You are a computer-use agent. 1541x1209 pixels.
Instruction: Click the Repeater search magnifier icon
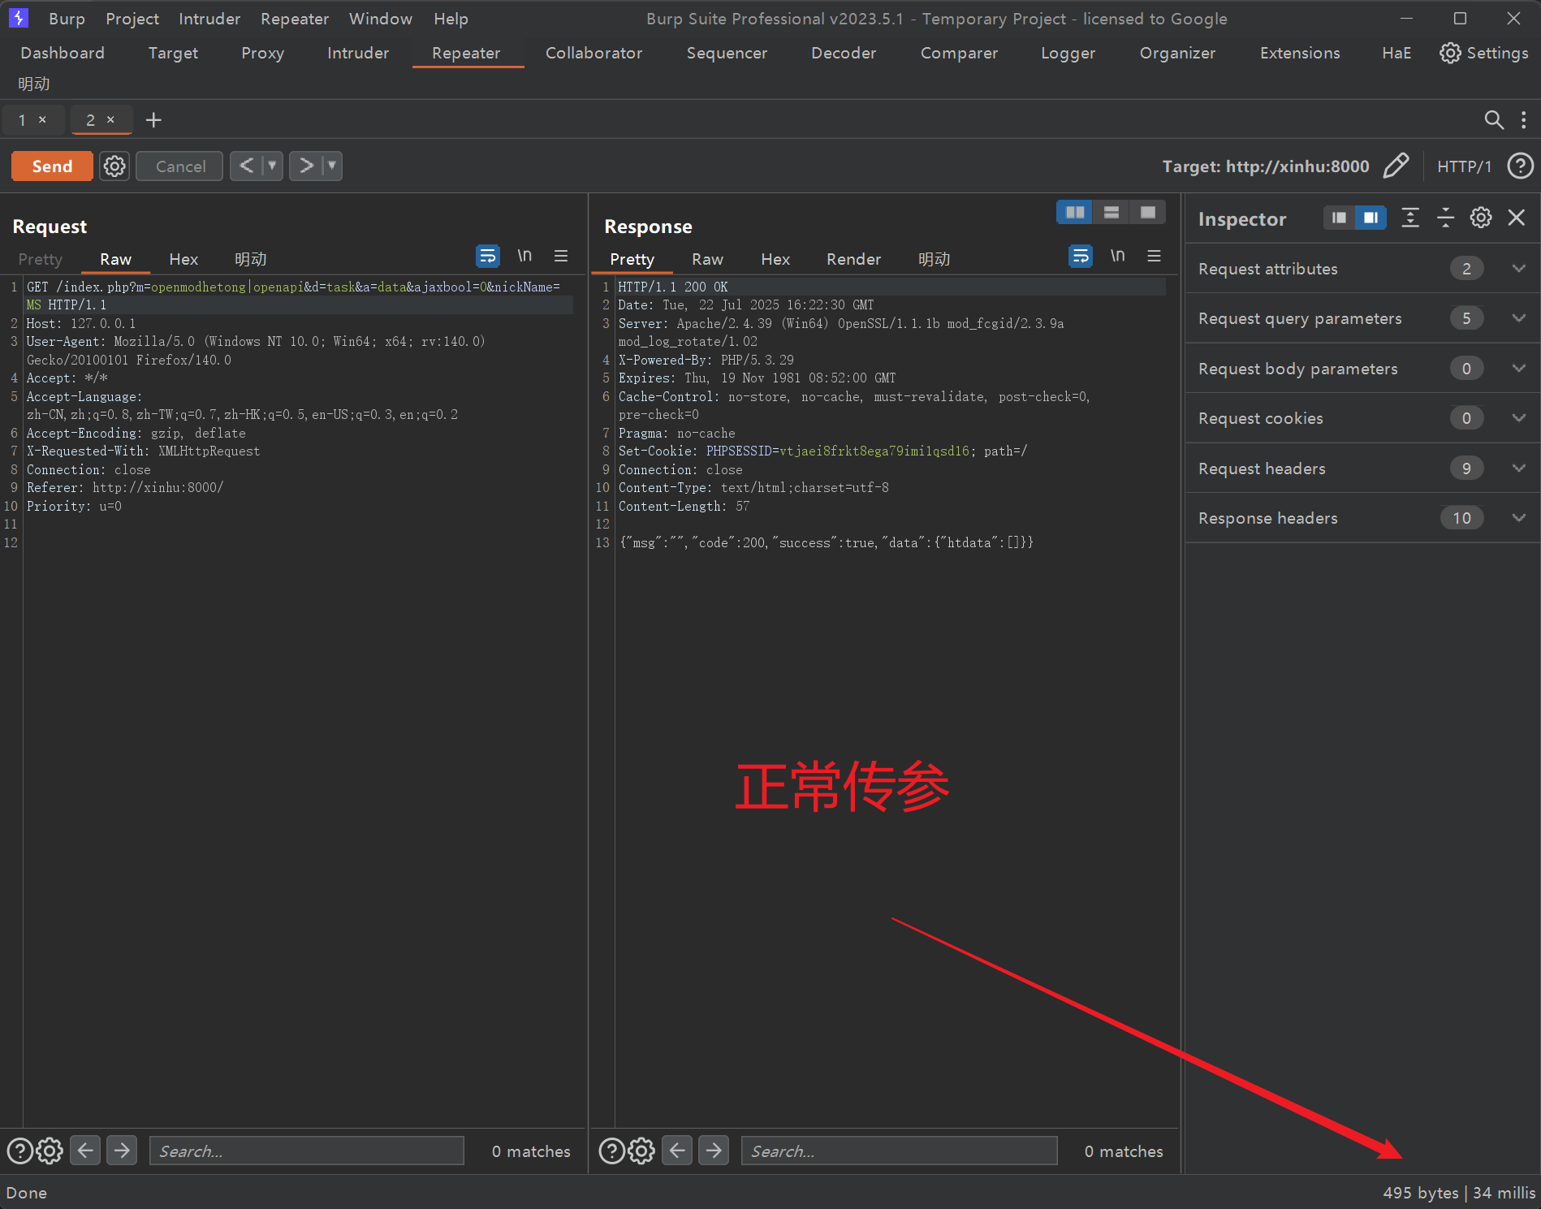click(1493, 120)
